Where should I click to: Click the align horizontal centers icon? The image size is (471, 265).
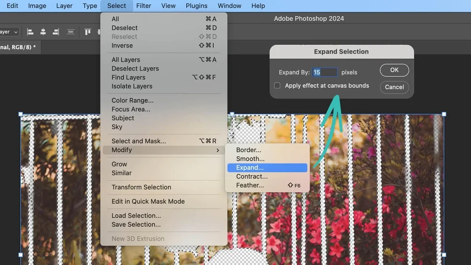[x=43, y=32]
